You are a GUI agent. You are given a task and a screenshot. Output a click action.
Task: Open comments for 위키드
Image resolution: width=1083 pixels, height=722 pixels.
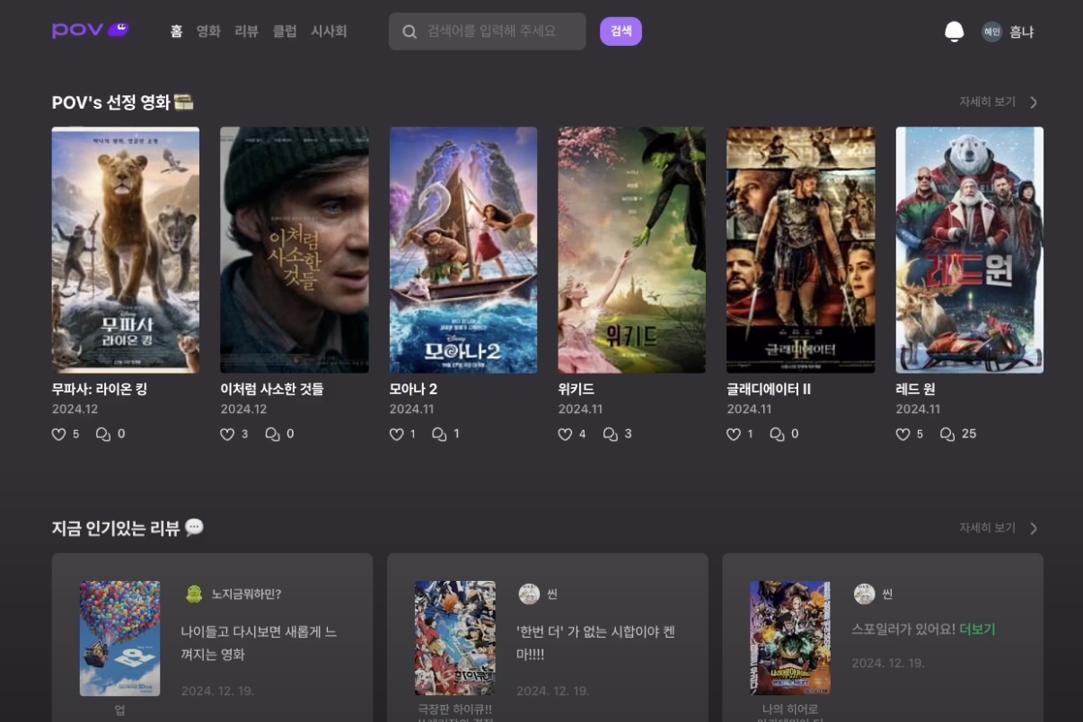click(x=611, y=435)
